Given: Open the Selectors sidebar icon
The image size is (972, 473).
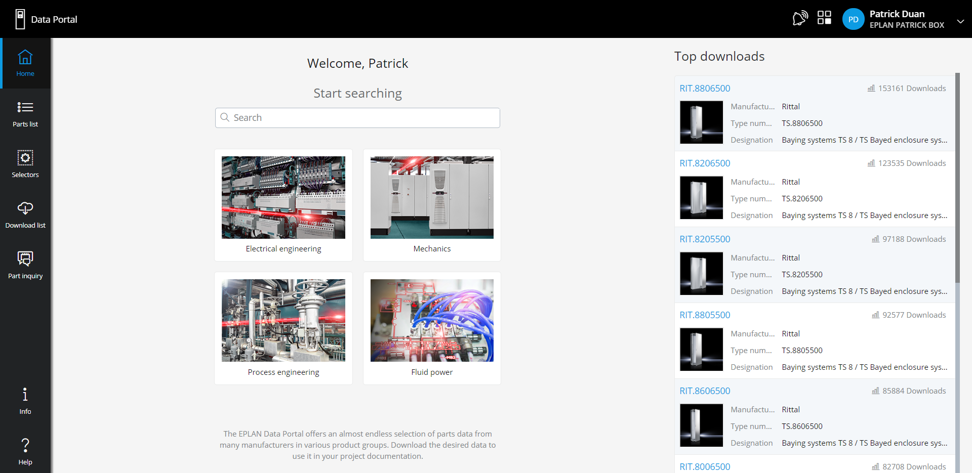Looking at the screenshot, I should point(25,158).
